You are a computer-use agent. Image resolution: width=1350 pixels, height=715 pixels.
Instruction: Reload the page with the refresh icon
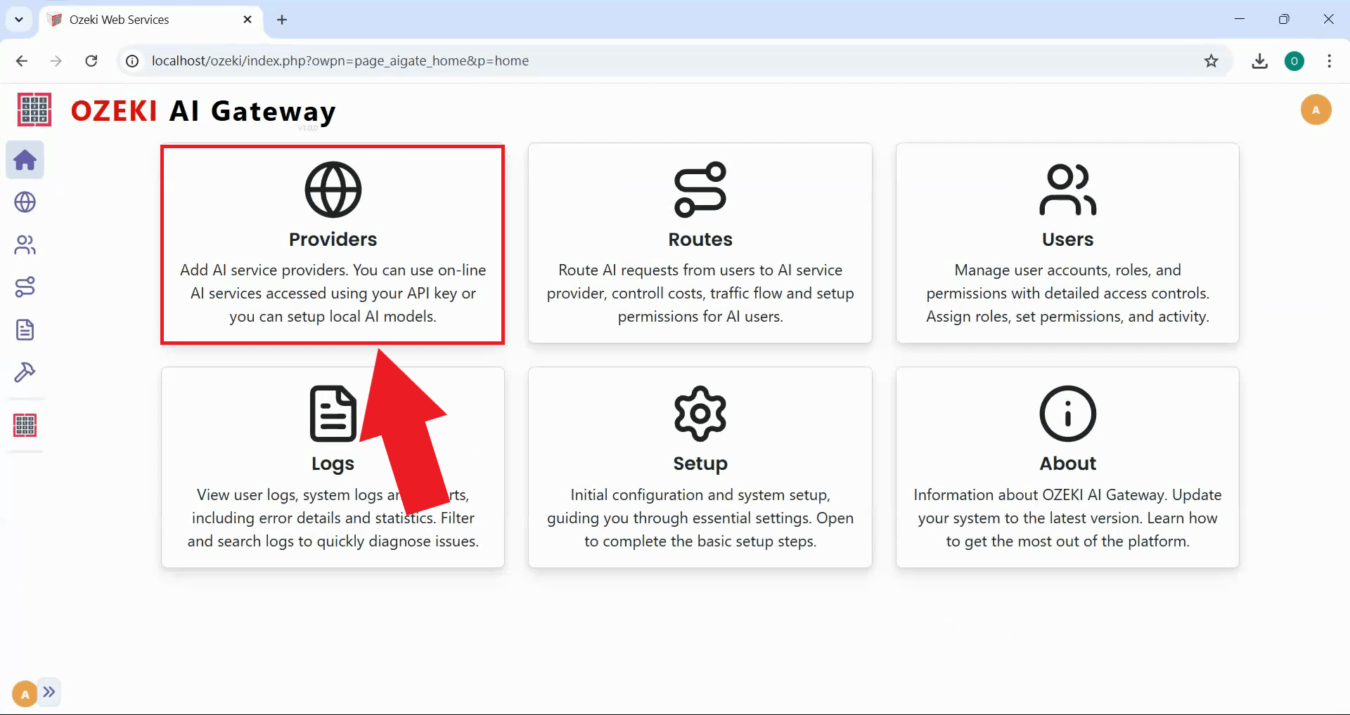(91, 61)
